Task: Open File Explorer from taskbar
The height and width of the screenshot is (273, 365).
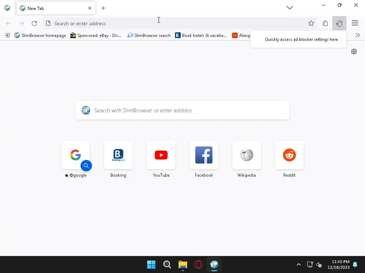Action: coord(183,264)
